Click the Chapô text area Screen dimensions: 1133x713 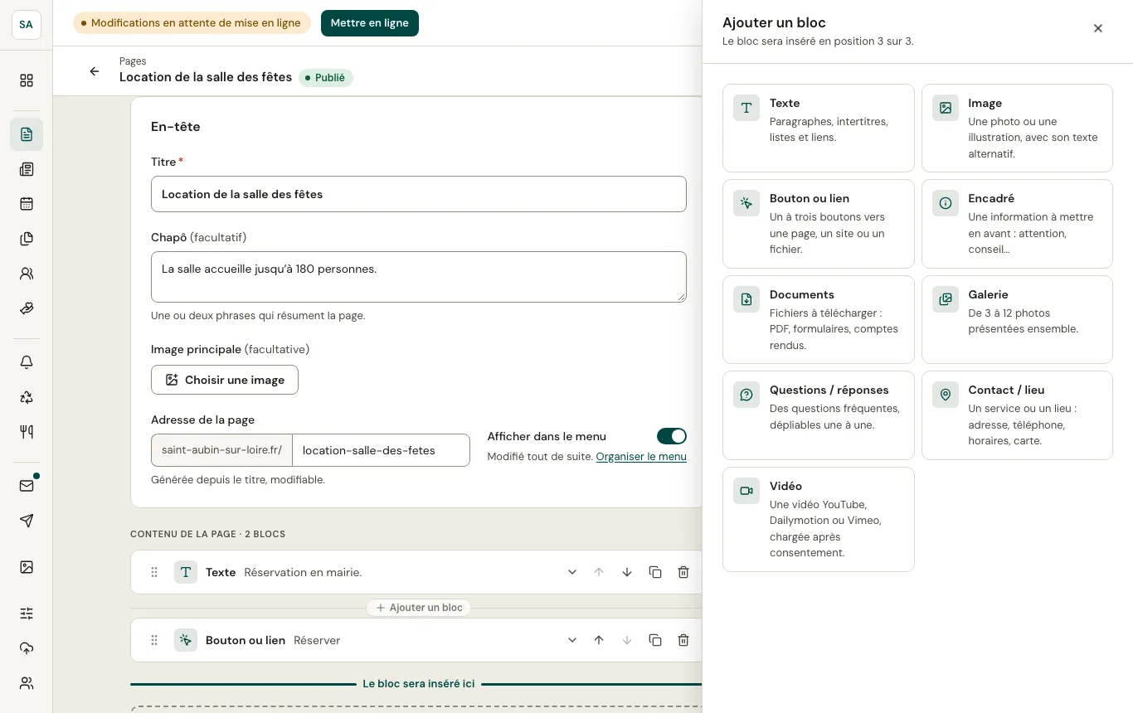click(x=419, y=277)
